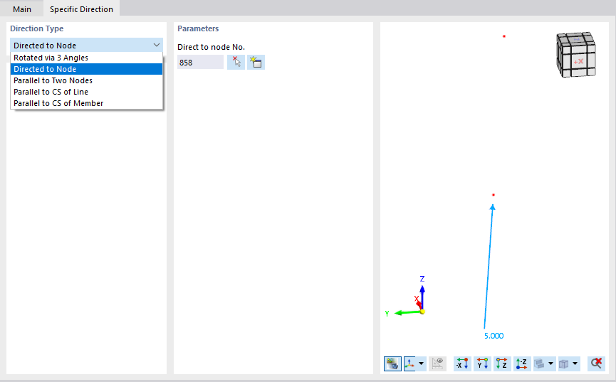Image resolution: width=616 pixels, height=382 pixels.
Task: Click the 5.000 value label in preview
Action: tap(494, 336)
